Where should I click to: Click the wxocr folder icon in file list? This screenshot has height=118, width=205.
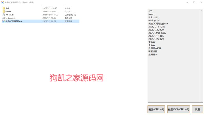(x=4, y=12)
